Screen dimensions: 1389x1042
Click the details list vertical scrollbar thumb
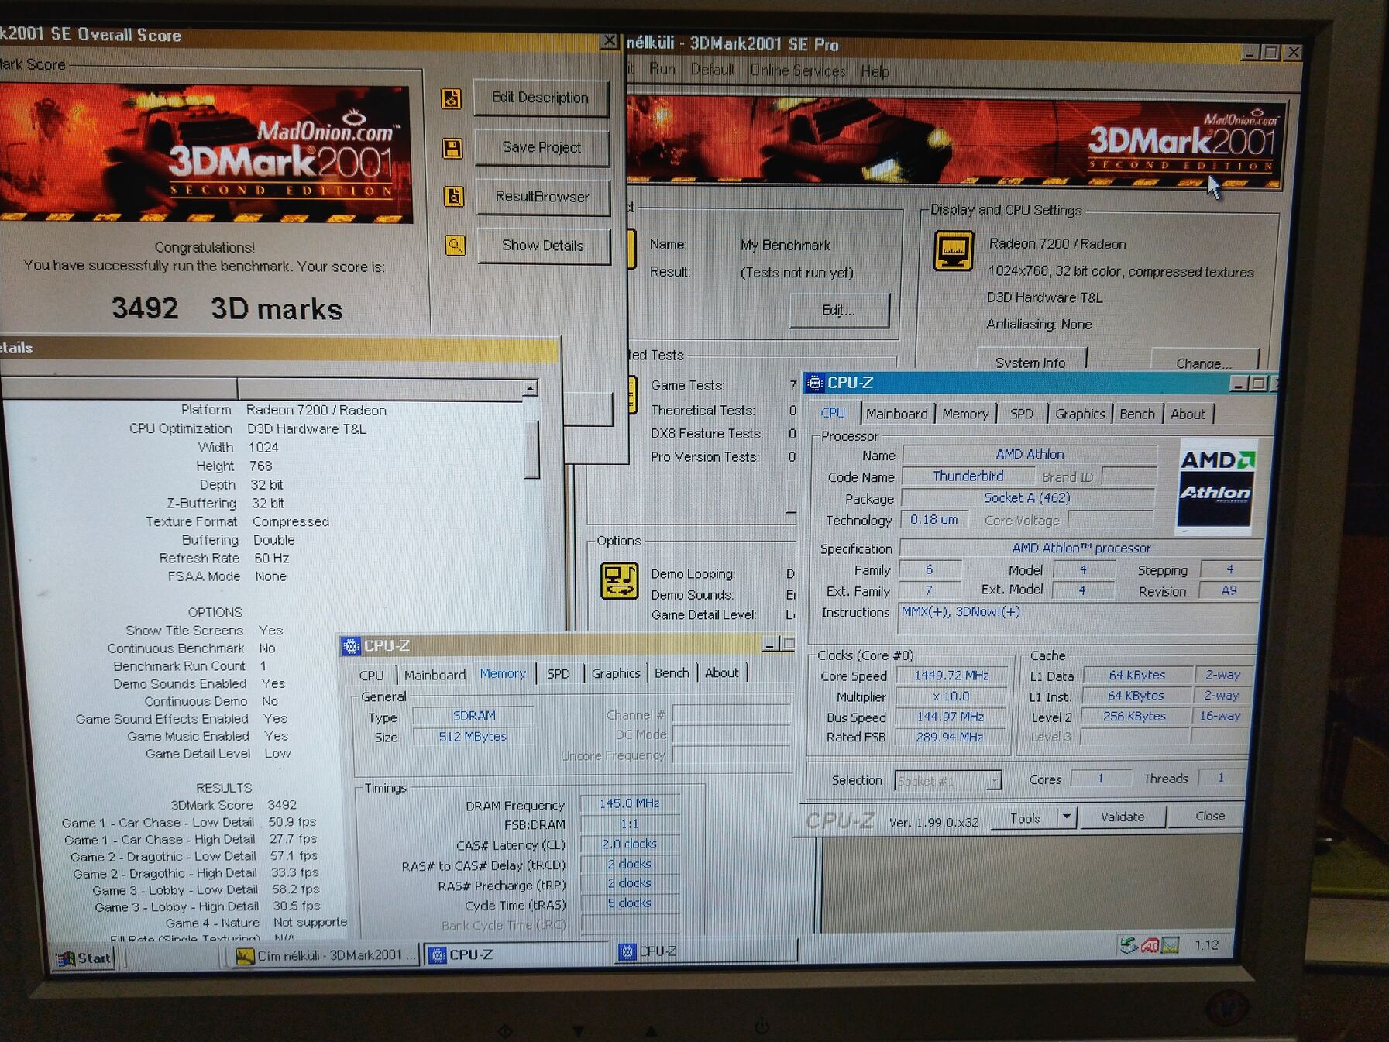(x=532, y=449)
